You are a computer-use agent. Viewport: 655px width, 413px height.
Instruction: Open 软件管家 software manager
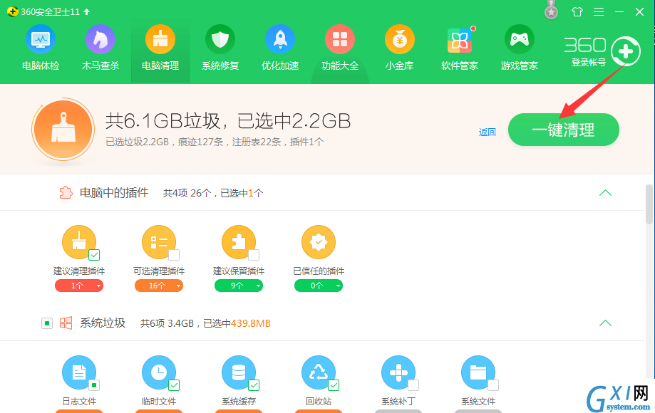click(460, 48)
